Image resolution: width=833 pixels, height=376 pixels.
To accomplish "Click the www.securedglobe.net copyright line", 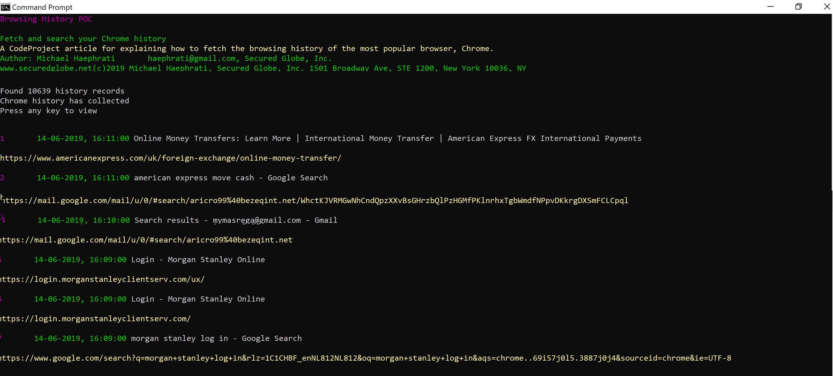I will [x=263, y=68].
